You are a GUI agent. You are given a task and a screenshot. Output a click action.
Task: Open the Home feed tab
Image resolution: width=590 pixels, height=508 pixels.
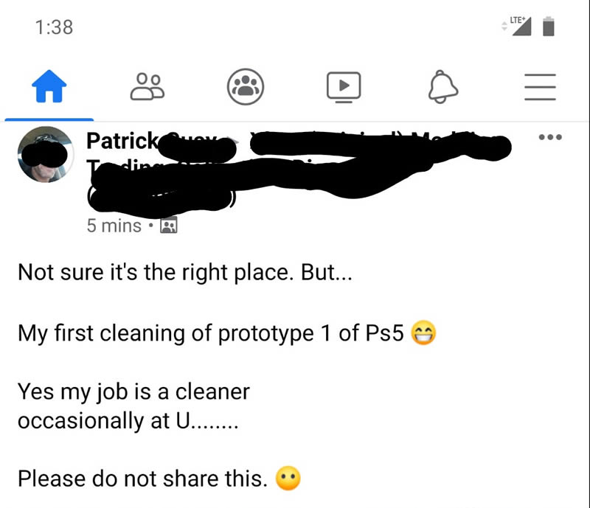tap(49, 87)
